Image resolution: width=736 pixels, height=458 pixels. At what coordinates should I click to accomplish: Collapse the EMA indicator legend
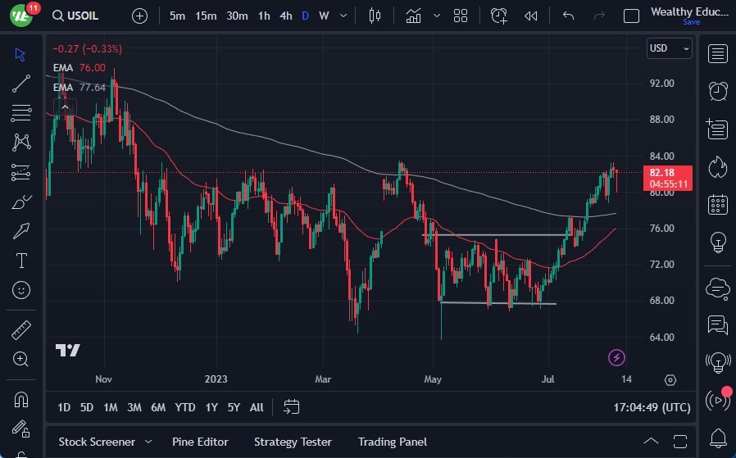tap(64, 106)
